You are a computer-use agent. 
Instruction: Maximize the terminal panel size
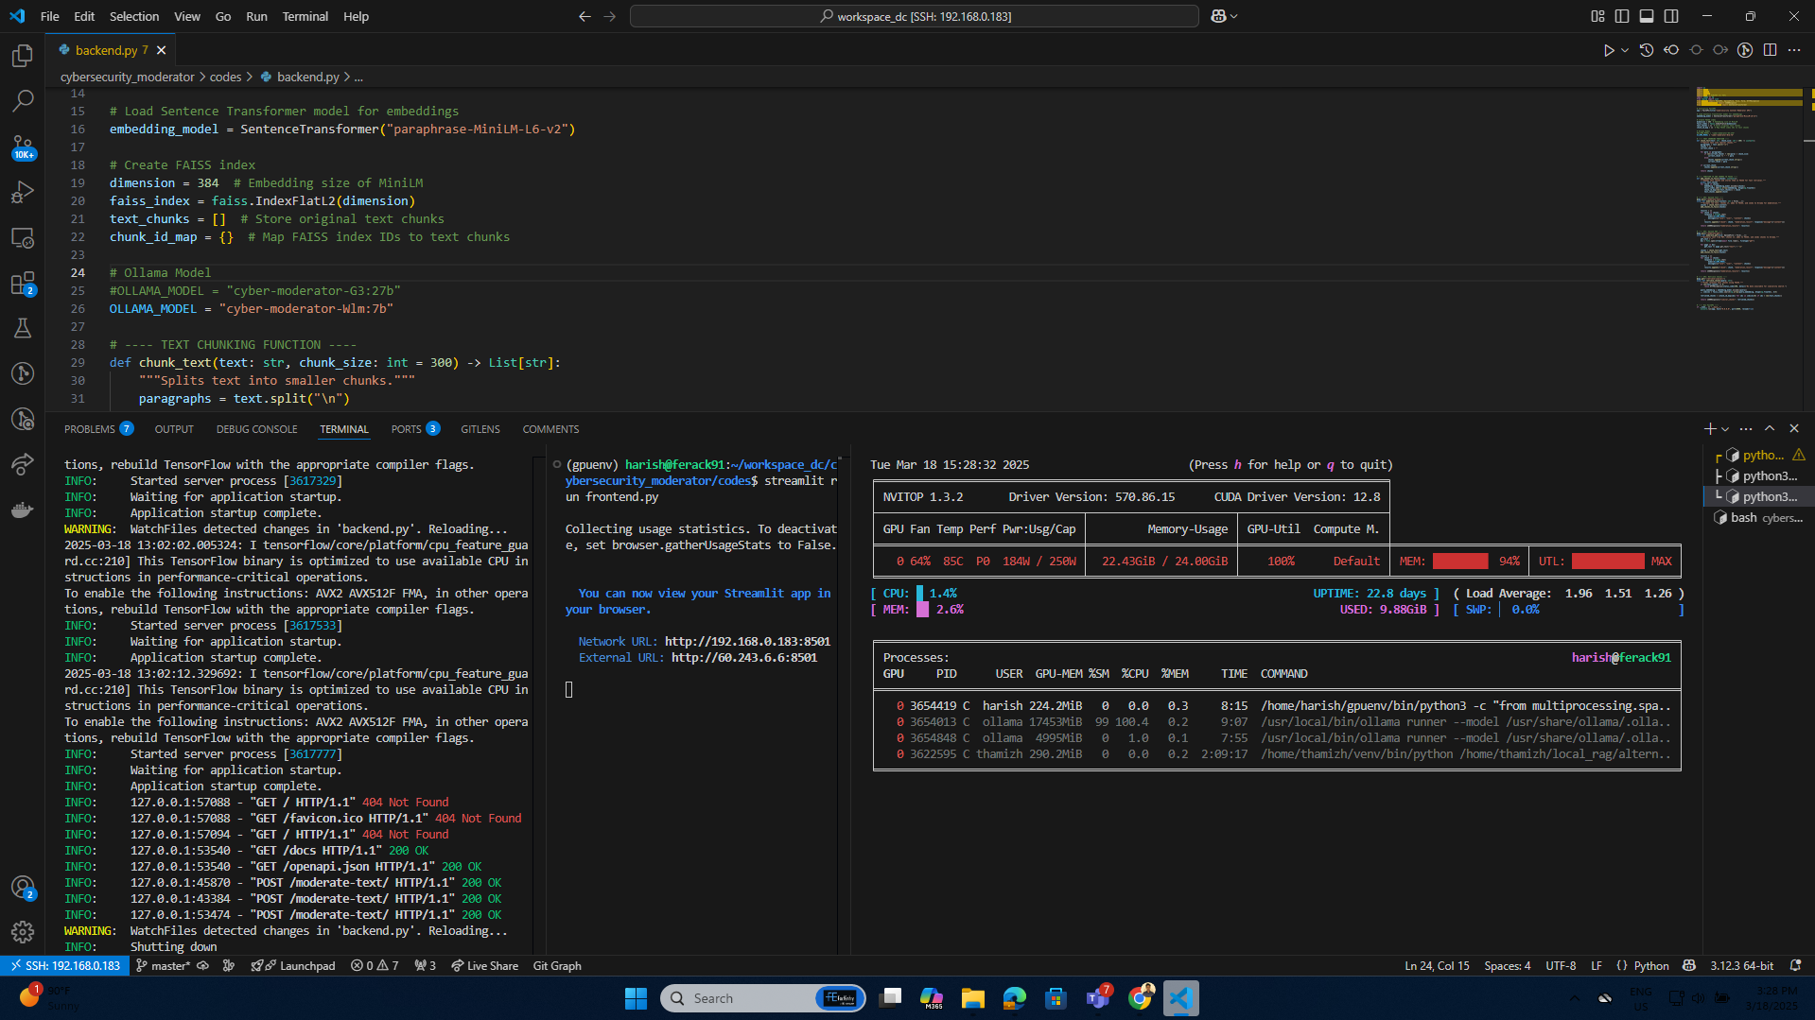click(x=1770, y=428)
